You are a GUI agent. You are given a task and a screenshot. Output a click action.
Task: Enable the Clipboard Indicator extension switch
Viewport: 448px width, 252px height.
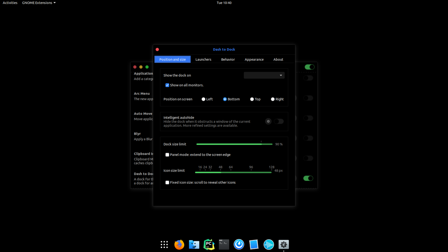[308, 158]
